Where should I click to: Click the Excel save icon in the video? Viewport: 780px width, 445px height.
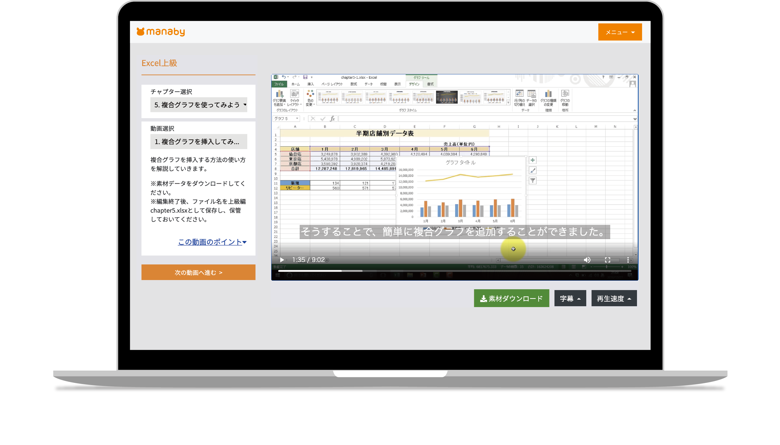coord(305,77)
